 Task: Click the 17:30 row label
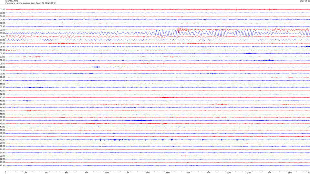pyautogui.click(x=2, y=127)
